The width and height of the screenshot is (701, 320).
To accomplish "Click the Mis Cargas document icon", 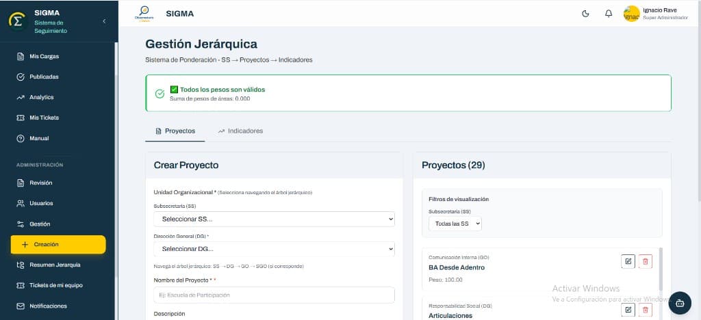I will pyautogui.click(x=20, y=56).
